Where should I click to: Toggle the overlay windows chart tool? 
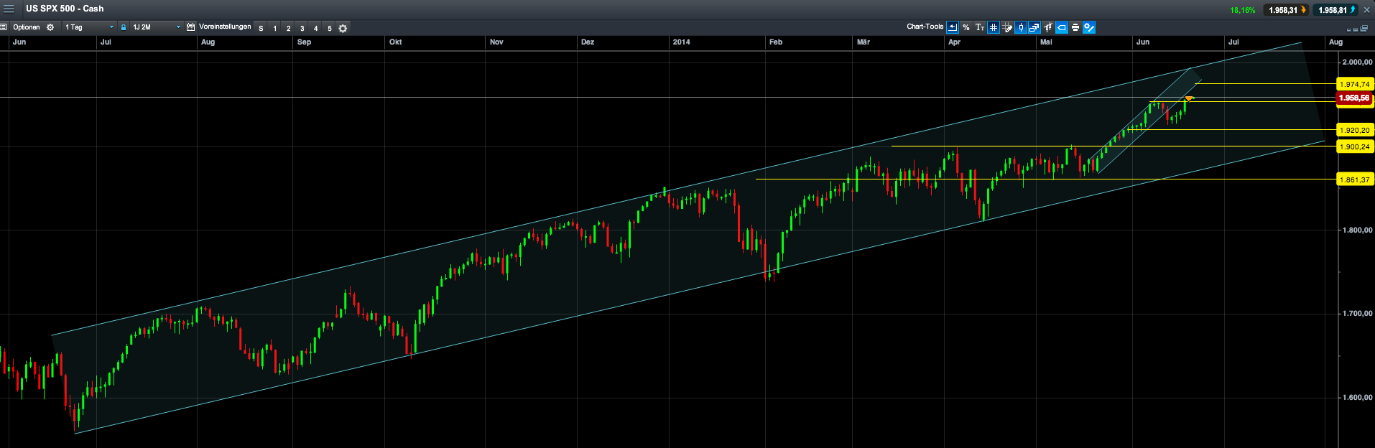tap(1034, 27)
